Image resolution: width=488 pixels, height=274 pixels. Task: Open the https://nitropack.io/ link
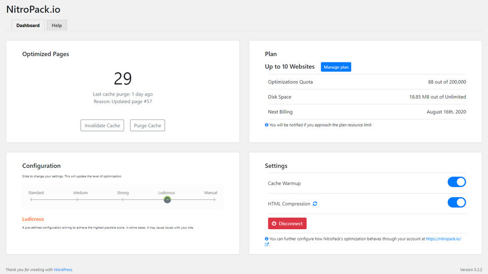(443, 239)
